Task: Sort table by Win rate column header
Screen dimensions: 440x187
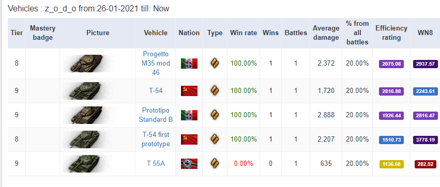Action: [244, 33]
